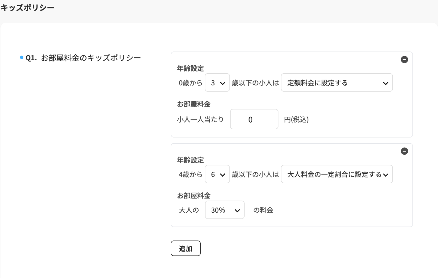Viewport: 438px width, 278px height.
Task: Expand the 大人料金の一定割合に設定する dropdown
Action: coord(337,174)
